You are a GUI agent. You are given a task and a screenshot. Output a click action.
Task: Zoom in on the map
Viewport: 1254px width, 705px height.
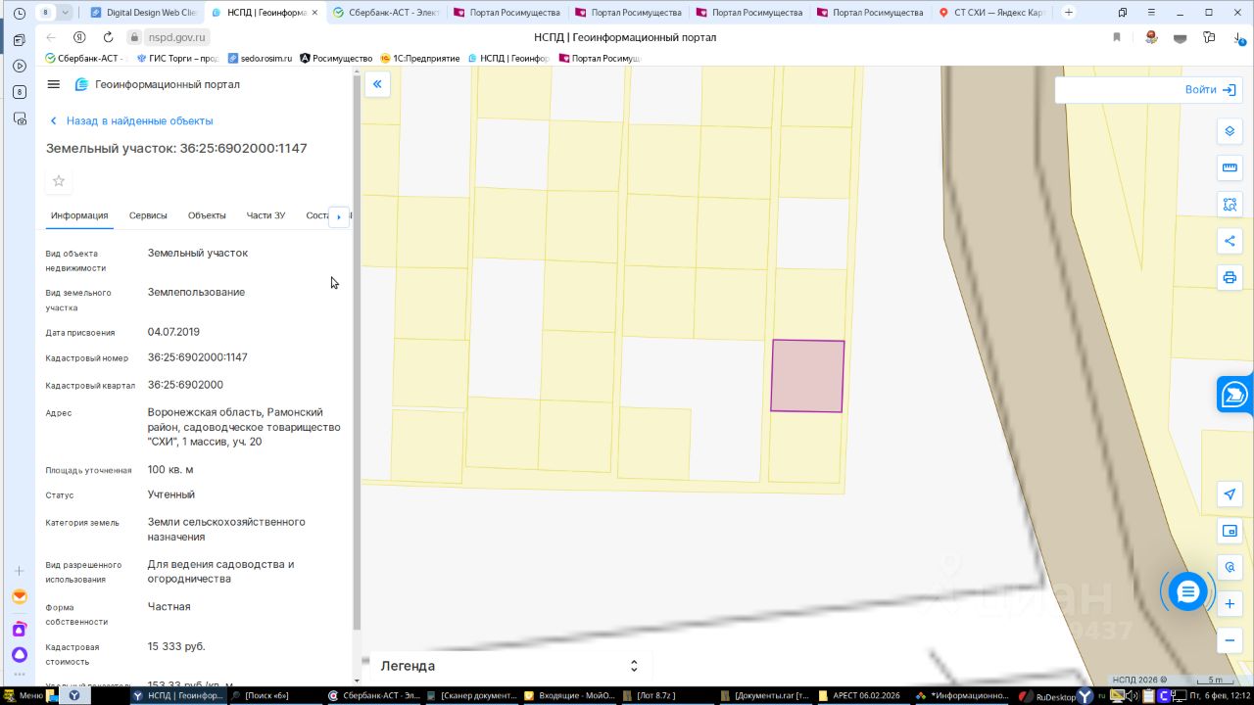coord(1230,604)
